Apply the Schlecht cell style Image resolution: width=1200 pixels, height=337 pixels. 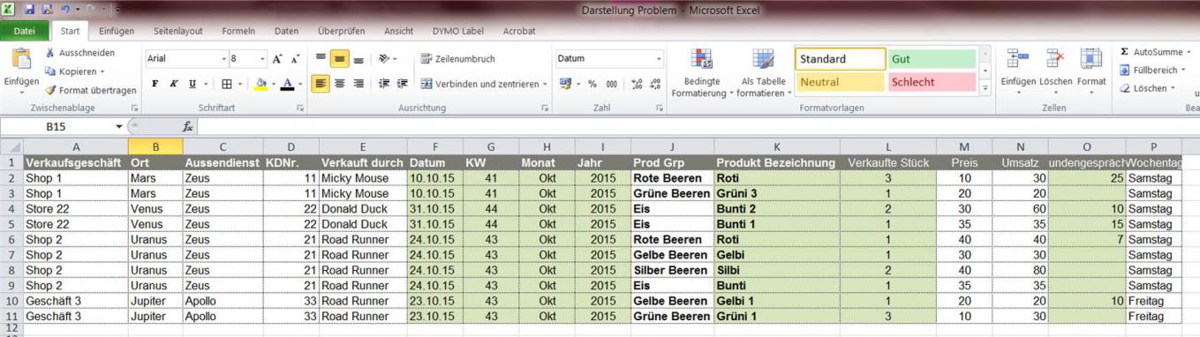(x=932, y=82)
